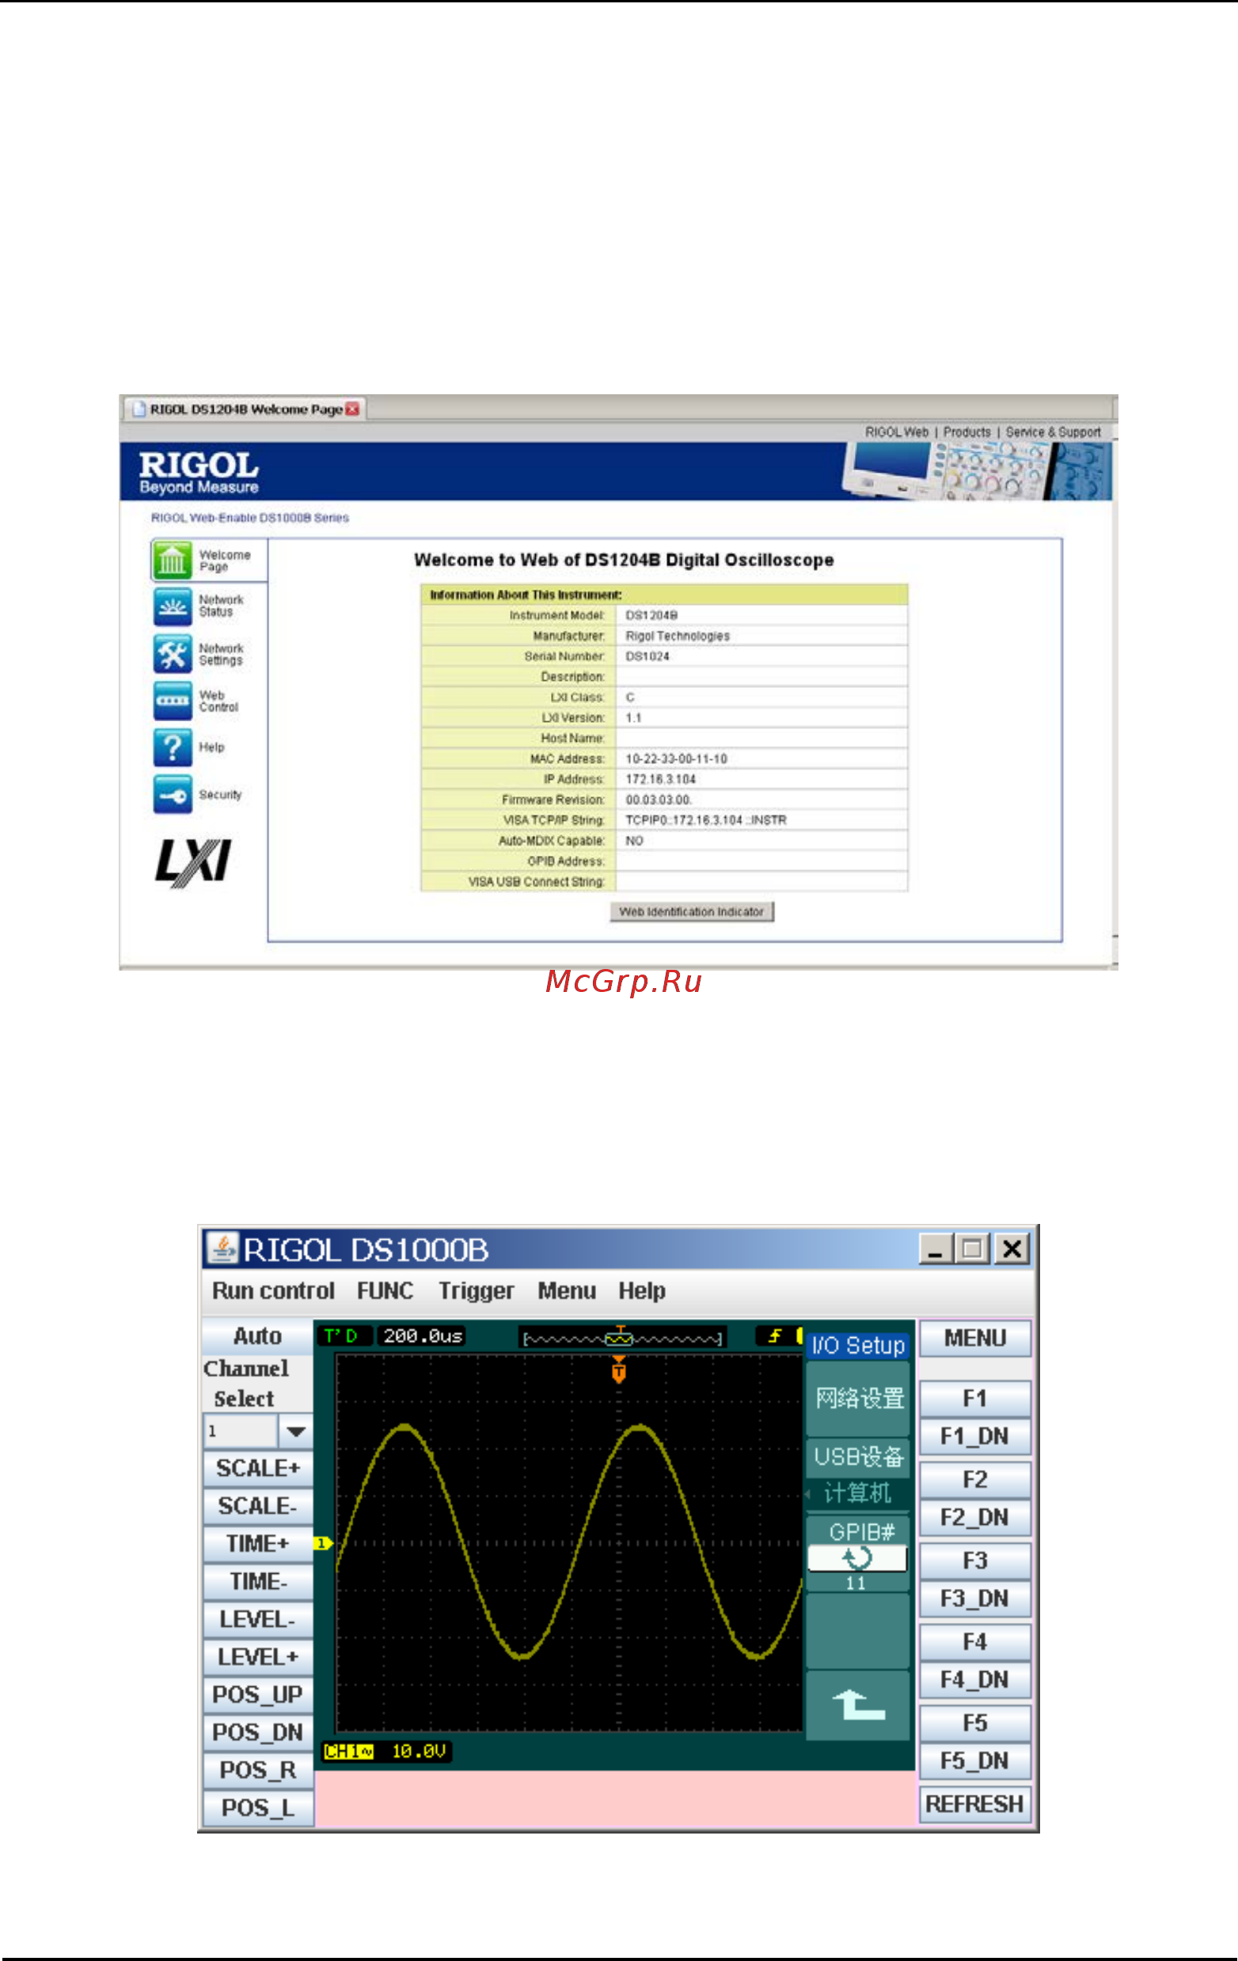
Task: Open the FUNC menu
Action: (385, 1290)
